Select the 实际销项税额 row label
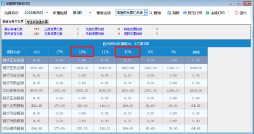The height and width of the screenshot is (134, 254). coord(14,128)
